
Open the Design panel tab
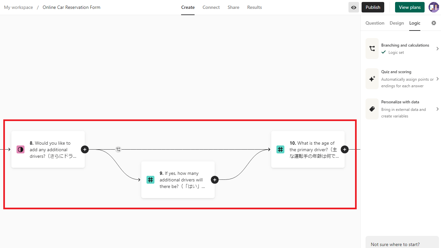point(397,23)
